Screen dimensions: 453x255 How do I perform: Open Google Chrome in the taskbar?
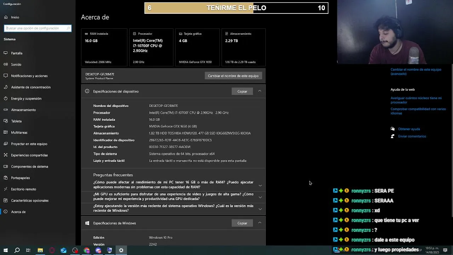pos(87,250)
